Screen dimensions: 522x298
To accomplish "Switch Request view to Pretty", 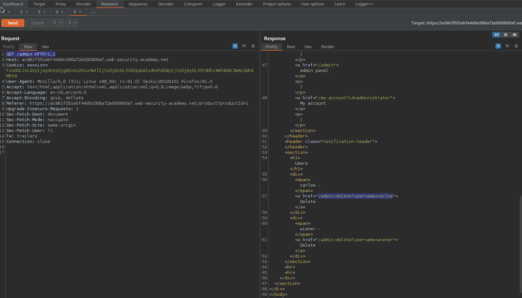I will point(9,47).
